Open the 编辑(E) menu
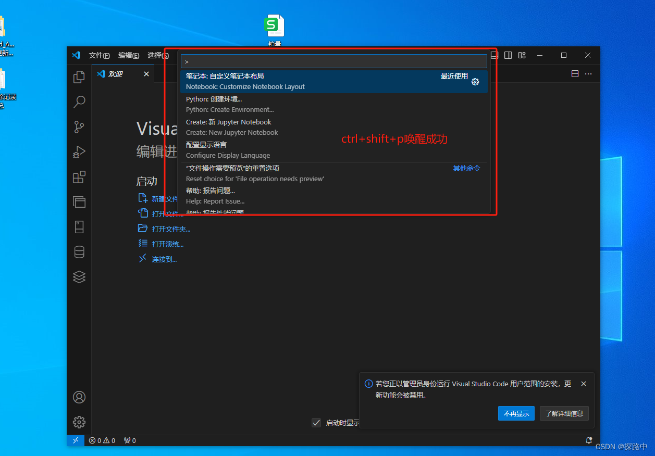 (x=129, y=55)
